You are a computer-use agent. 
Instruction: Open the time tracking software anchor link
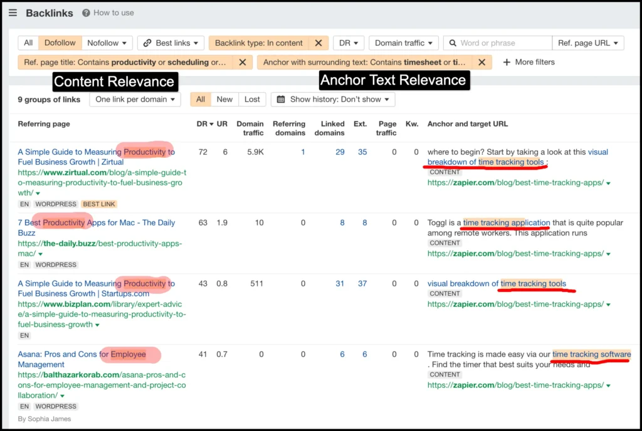pyautogui.click(x=592, y=355)
